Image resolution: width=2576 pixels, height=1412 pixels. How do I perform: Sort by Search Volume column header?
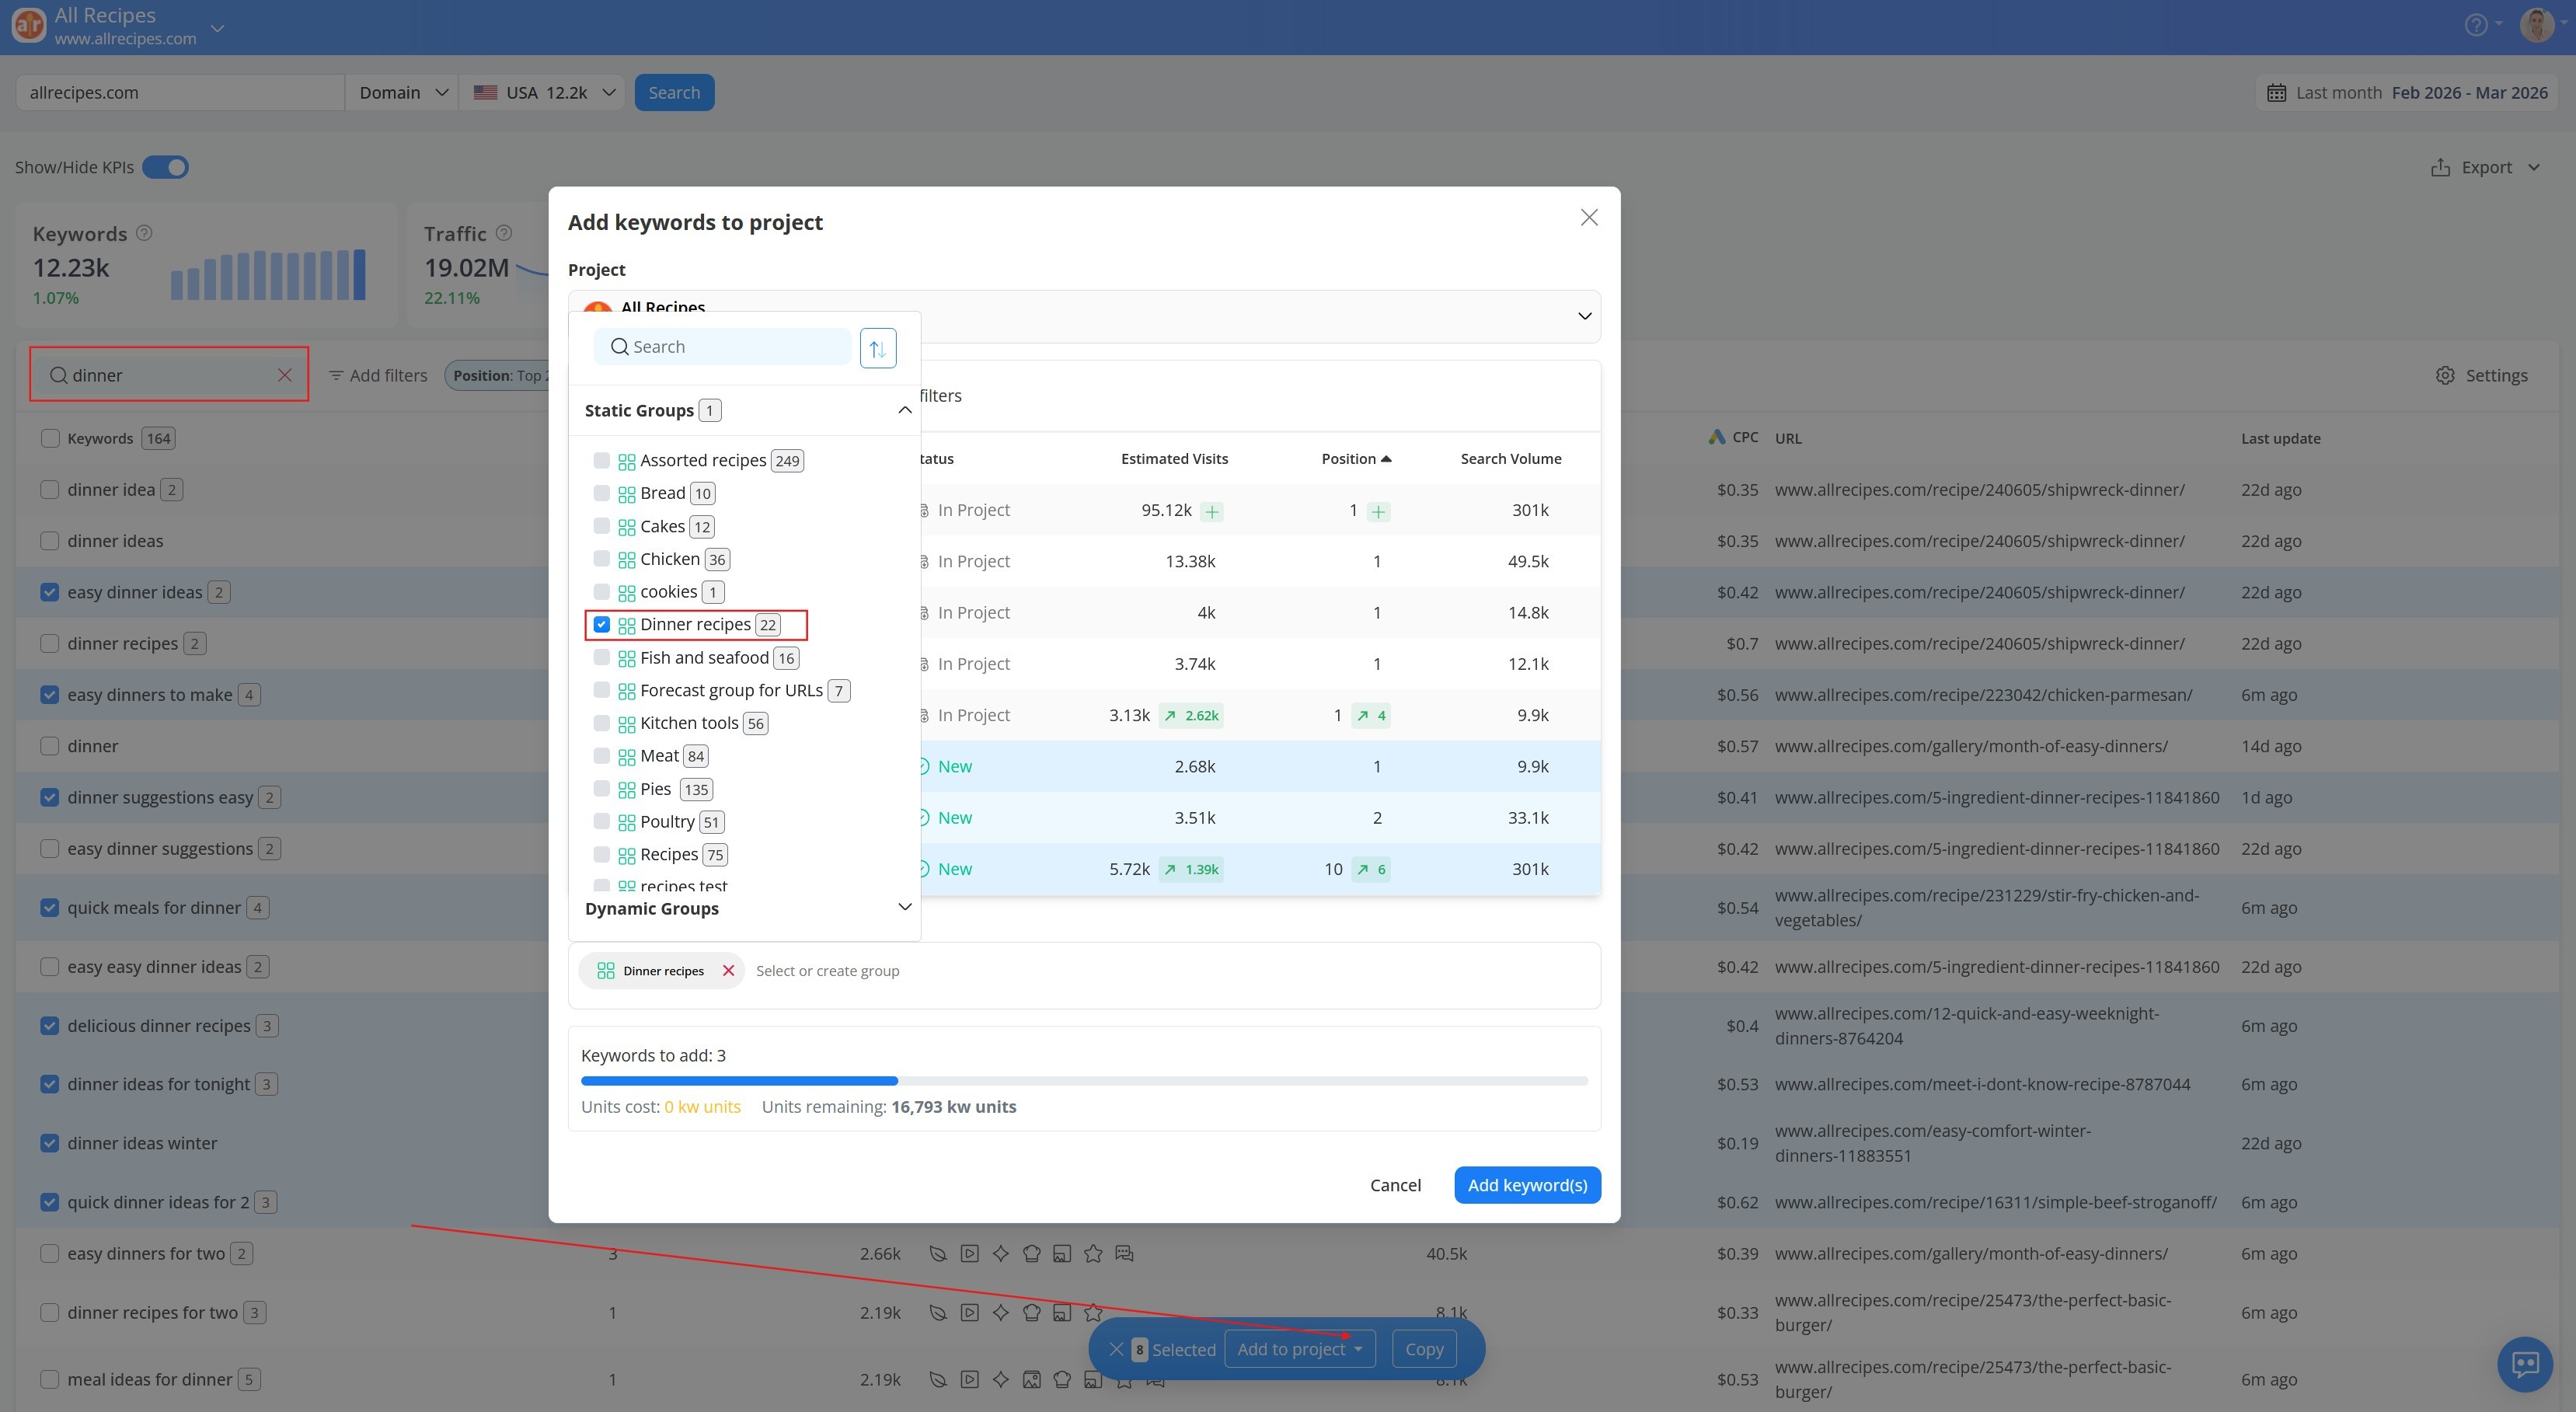(x=1510, y=459)
